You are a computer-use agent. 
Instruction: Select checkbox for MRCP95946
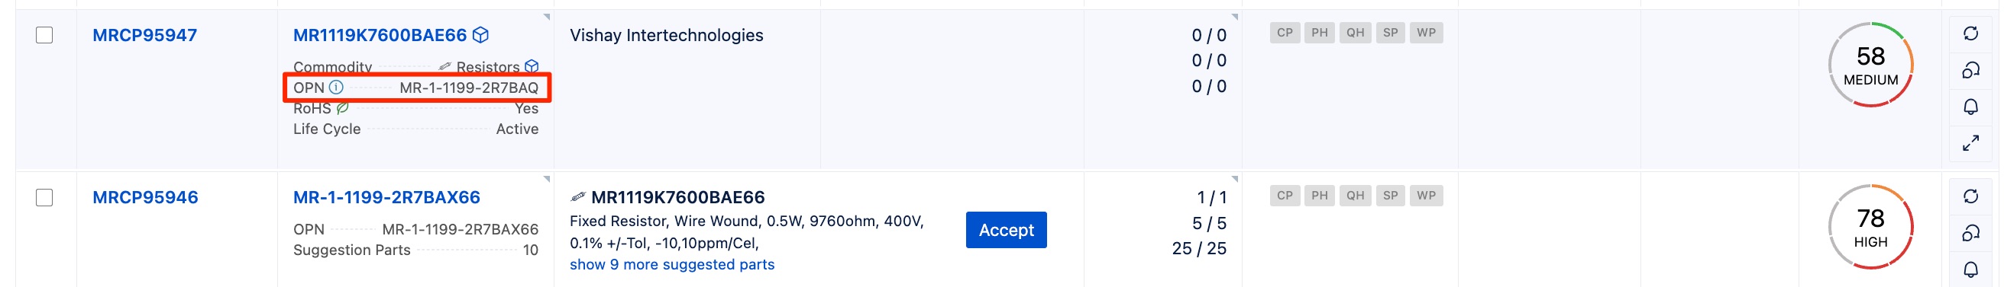pyautogui.click(x=44, y=198)
